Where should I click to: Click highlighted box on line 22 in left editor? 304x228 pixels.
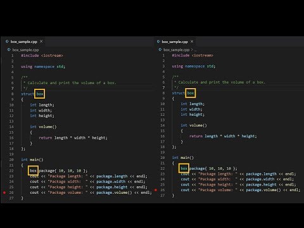click(x=33, y=170)
